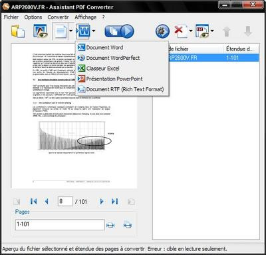Click the image preview icon with eye
The height and width of the screenshot is (255, 266).
(x=41, y=31)
